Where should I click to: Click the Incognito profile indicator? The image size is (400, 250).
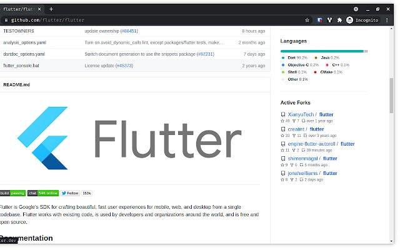(x=362, y=20)
